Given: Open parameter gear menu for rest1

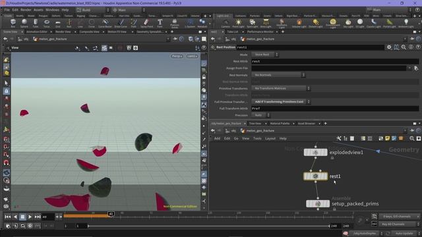Looking at the screenshot, I should point(389,47).
